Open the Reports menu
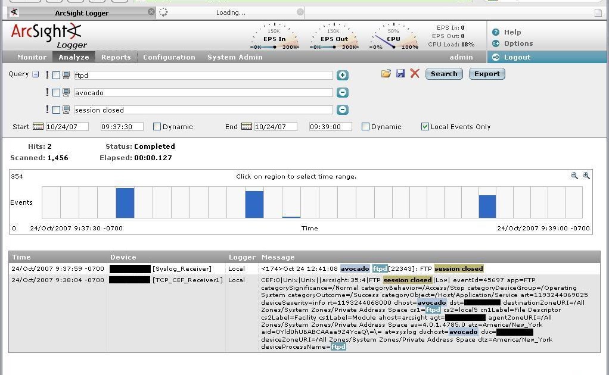 coord(116,57)
